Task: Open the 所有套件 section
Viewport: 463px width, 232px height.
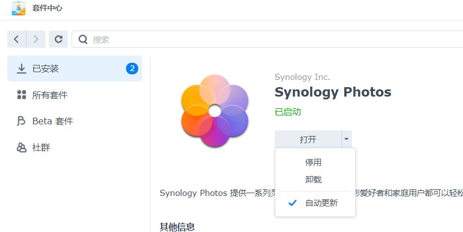Action: (x=74, y=95)
